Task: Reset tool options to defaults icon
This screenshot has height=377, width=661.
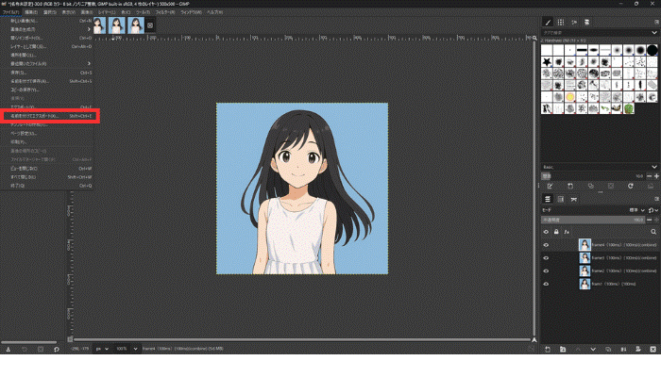Action: (57, 350)
